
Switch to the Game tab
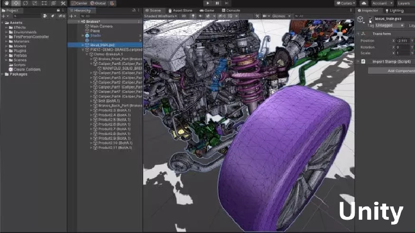tap(207, 10)
